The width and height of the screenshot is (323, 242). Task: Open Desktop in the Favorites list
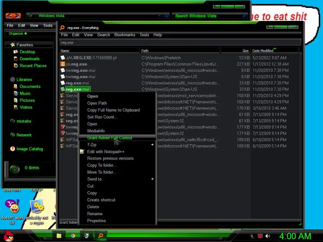27,52
